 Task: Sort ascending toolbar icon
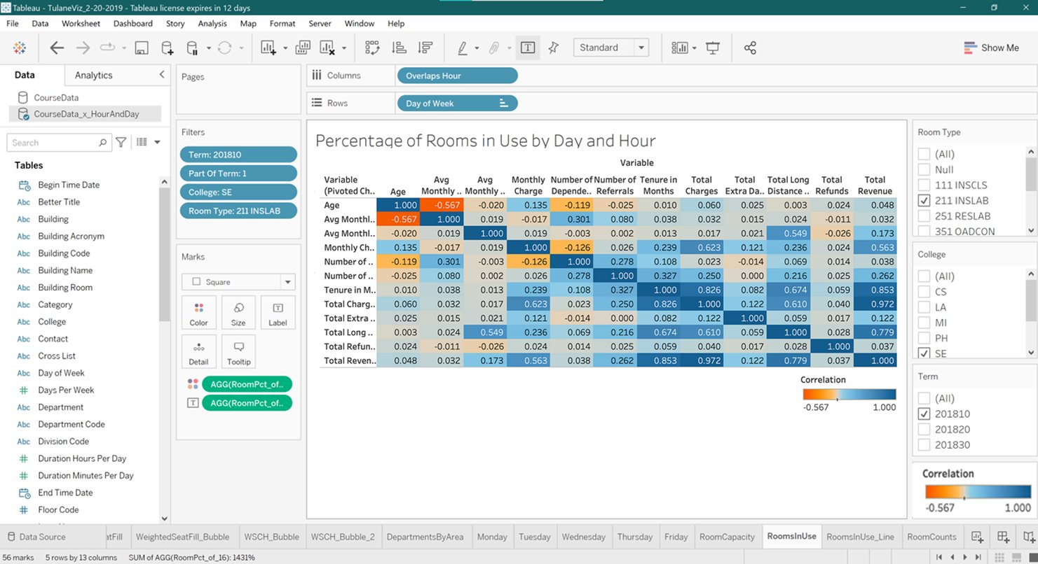coord(399,48)
